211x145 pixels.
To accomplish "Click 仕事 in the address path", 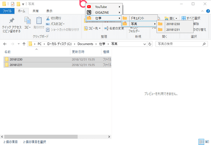I will click(x=102, y=44).
